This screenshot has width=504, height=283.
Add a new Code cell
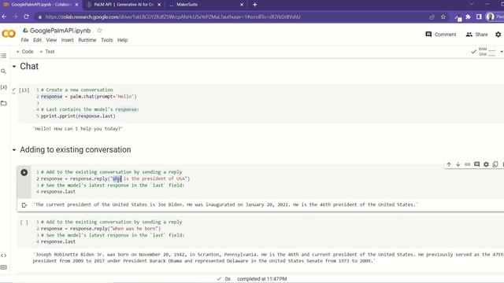pyautogui.click(x=24, y=52)
